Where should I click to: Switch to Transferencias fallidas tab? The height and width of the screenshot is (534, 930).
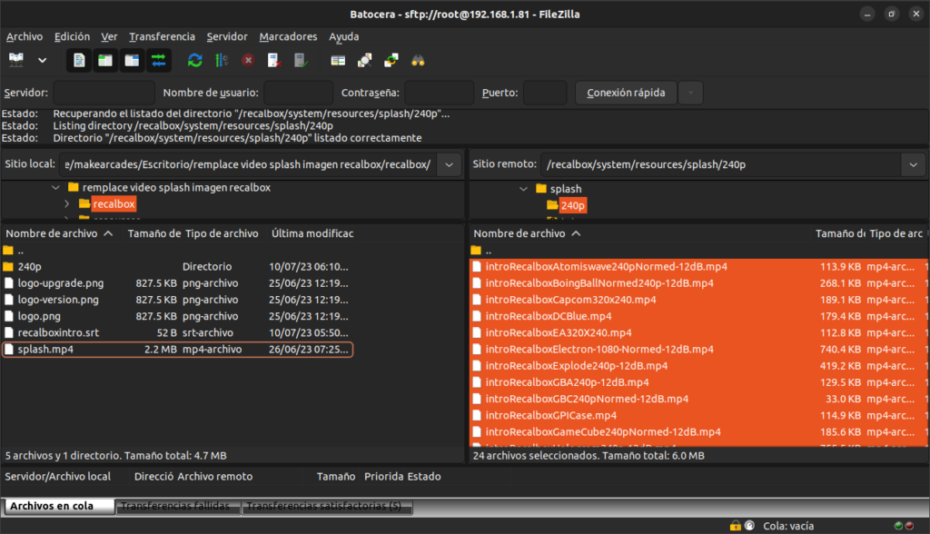tap(178, 506)
